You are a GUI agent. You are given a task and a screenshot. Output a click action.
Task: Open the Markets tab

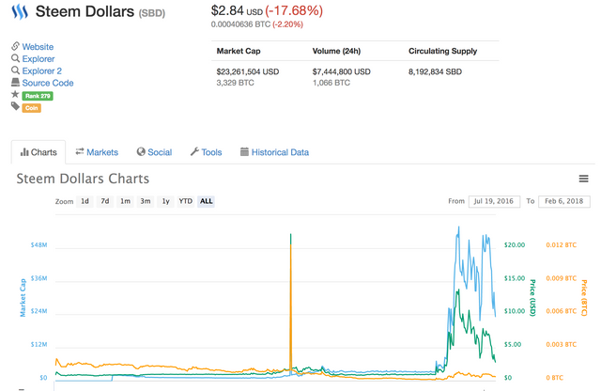click(97, 152)
